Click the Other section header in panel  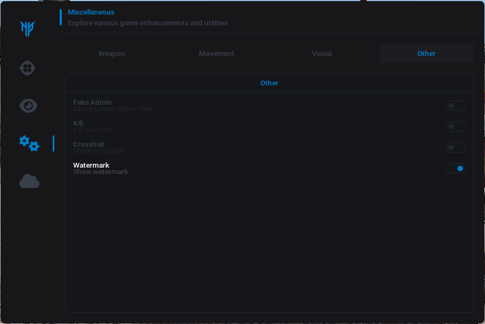[x=269, y=83]
